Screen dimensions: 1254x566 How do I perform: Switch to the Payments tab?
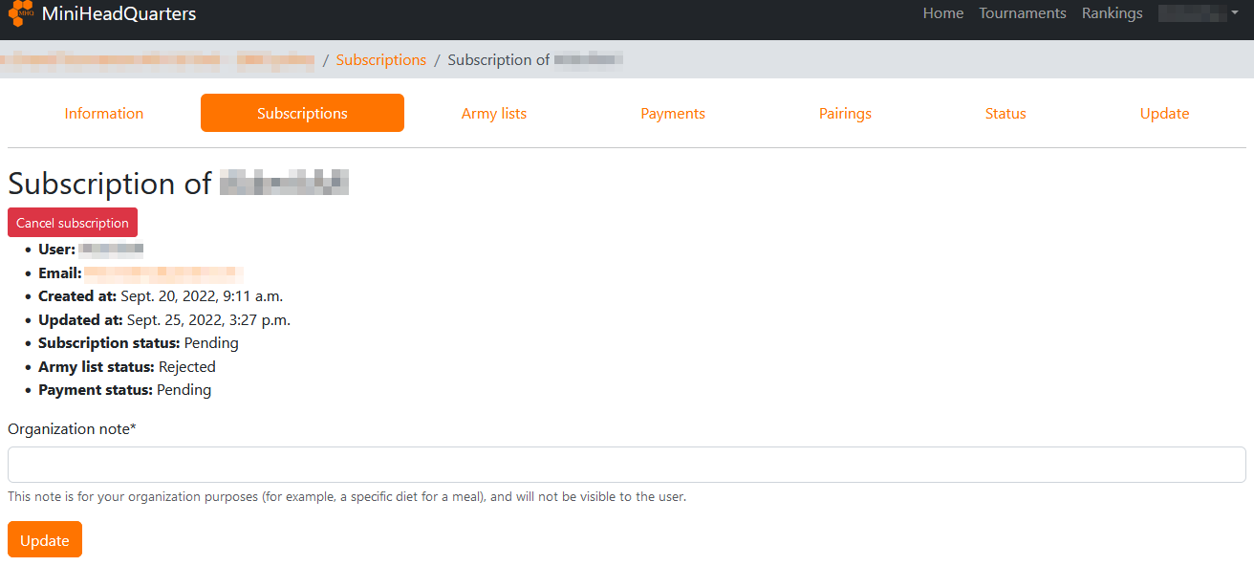pos(673,114)
